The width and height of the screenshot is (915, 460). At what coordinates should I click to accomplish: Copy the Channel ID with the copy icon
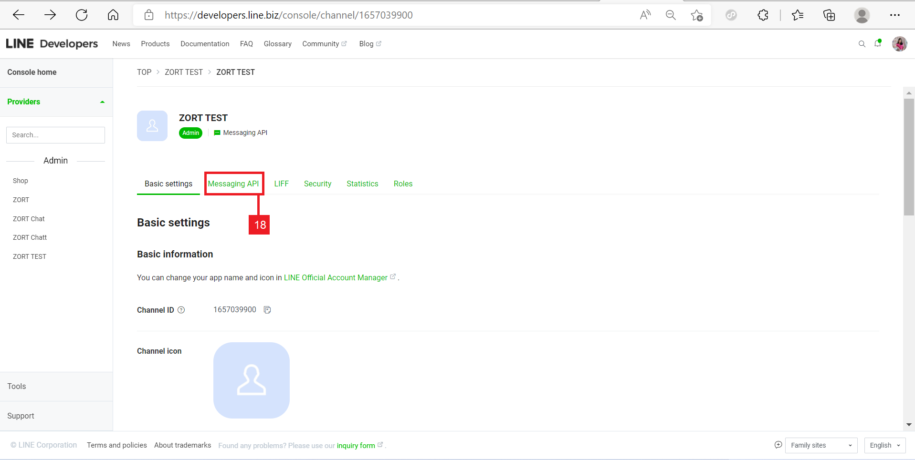pyautogui.click(x=267, y=310)
